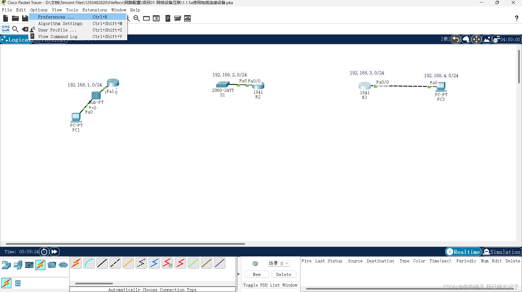Select the zoom out magnifier tool
Viewport: 522px width, 292px height.
tap(136, 18)
